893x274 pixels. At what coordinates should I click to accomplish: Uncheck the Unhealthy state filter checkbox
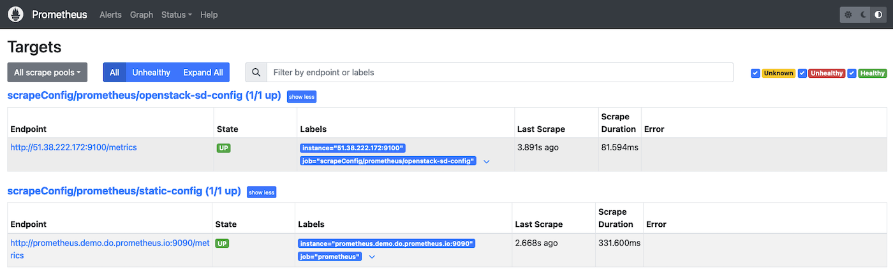pos(802,73)
